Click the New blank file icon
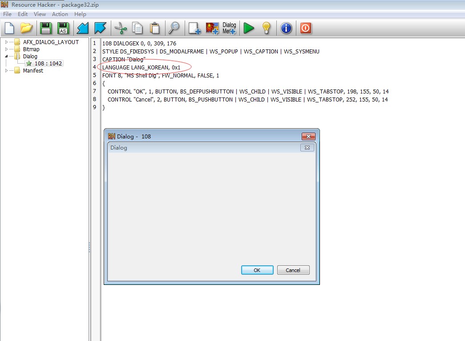Viewport: 465px width, 341px height. (x=9, y=28)
